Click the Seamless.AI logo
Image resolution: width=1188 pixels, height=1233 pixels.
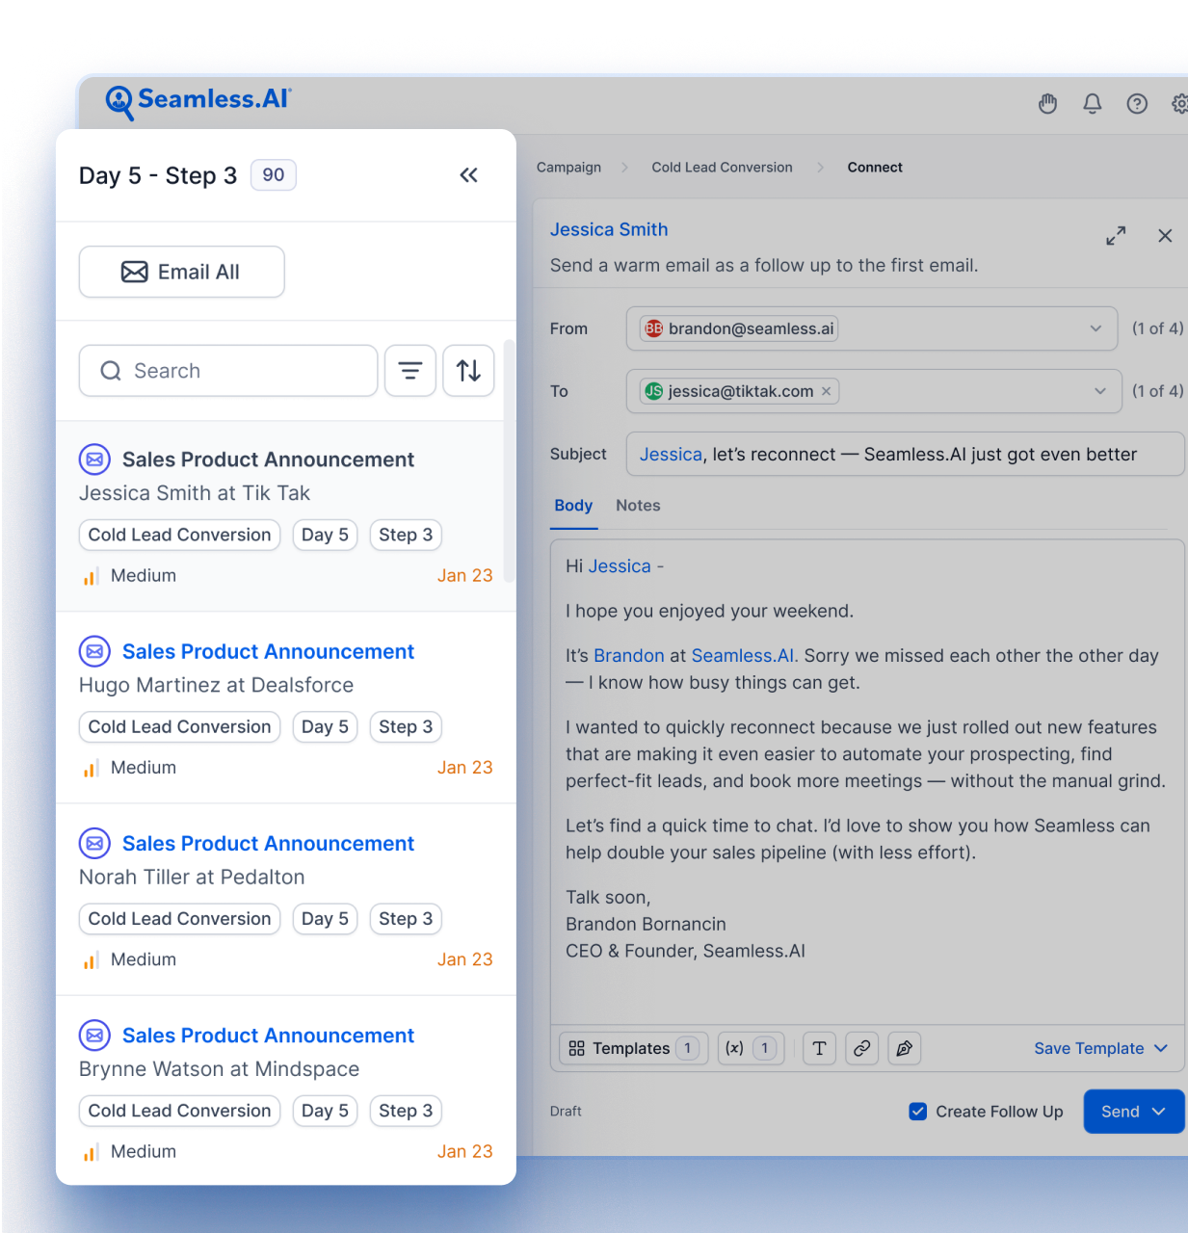pos(198,101)
